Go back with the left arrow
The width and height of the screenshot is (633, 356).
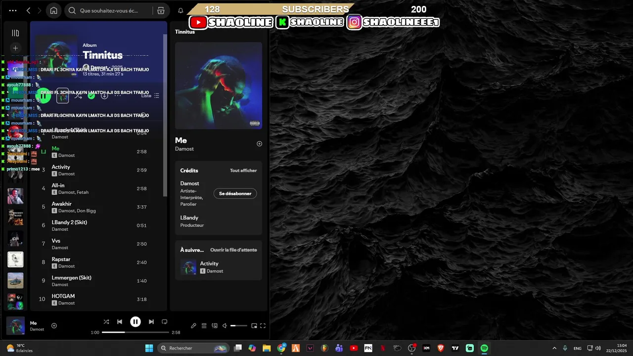[28, 10]
